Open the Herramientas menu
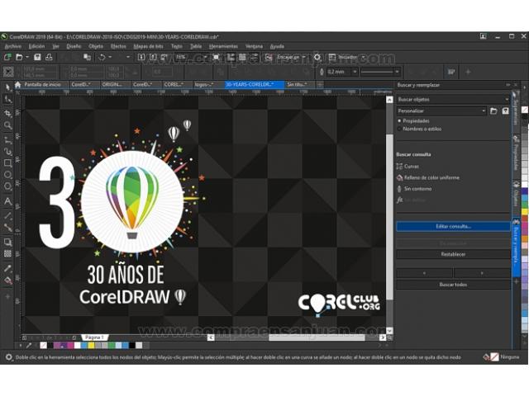Image resolution: width=529 pixels, height=396 pixels. [223, 46]
